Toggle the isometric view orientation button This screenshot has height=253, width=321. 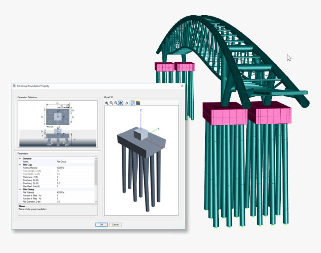tap(133, 103)
